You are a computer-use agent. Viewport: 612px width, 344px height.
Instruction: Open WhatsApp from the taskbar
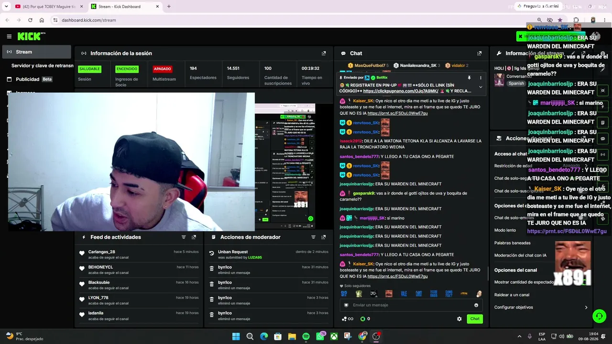(x=320, y=336)
